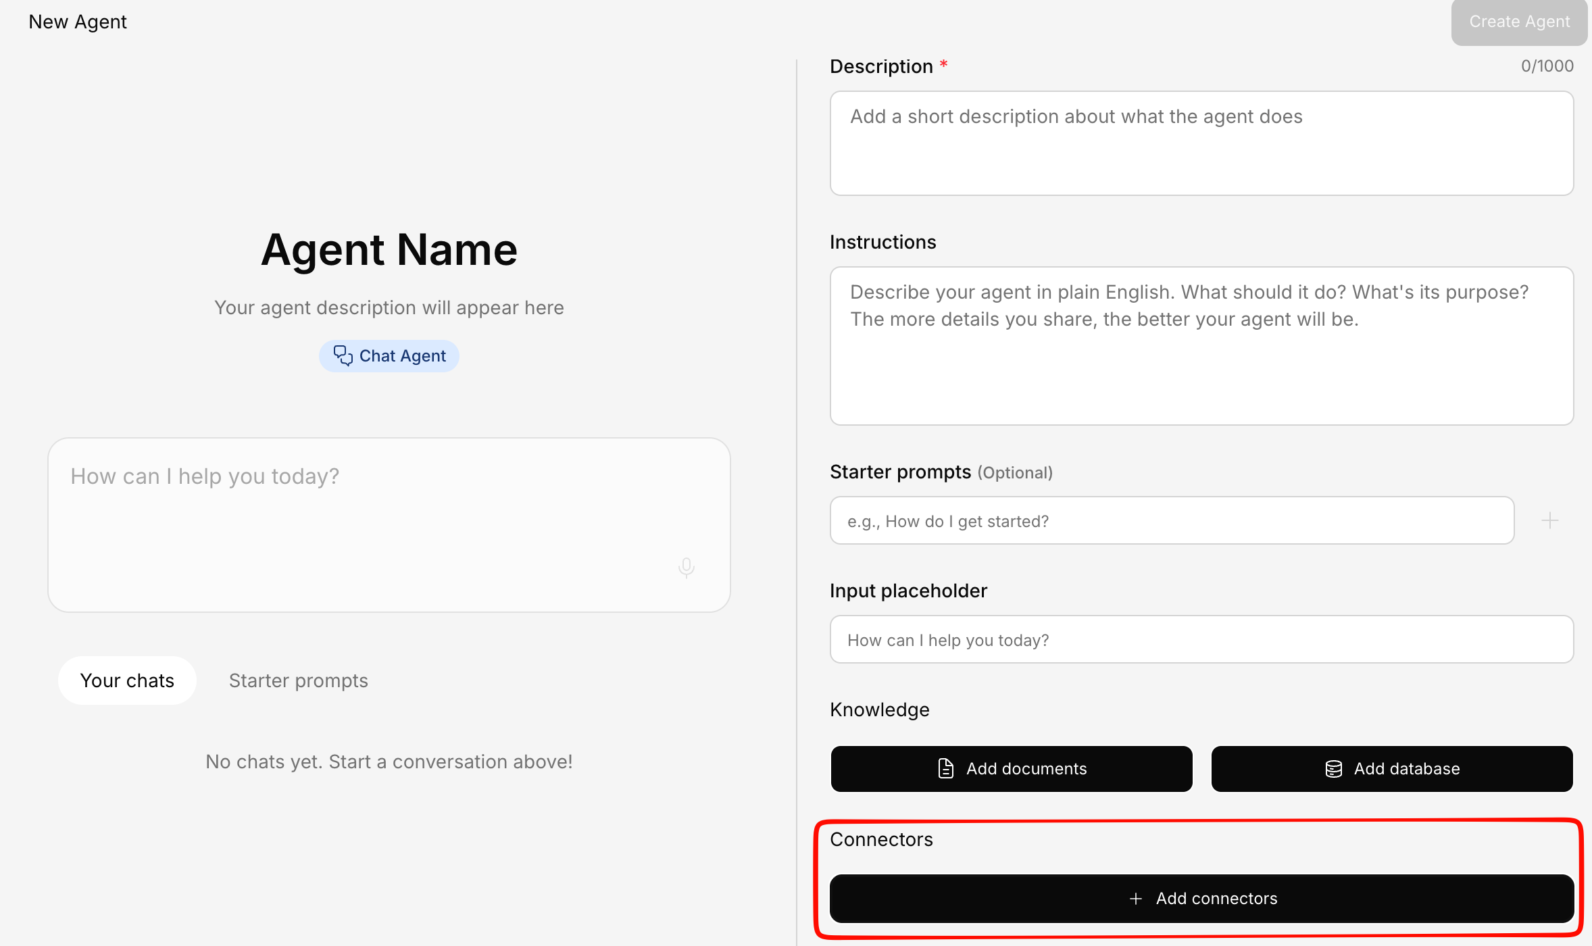Focus the Description text area

tap(1201, 143)
